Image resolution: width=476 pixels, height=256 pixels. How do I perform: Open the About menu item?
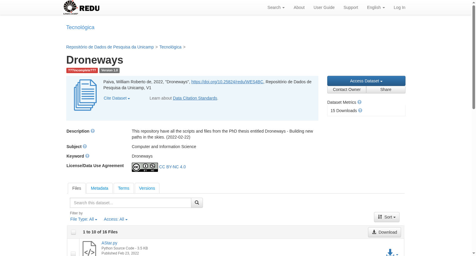[299, 7]
